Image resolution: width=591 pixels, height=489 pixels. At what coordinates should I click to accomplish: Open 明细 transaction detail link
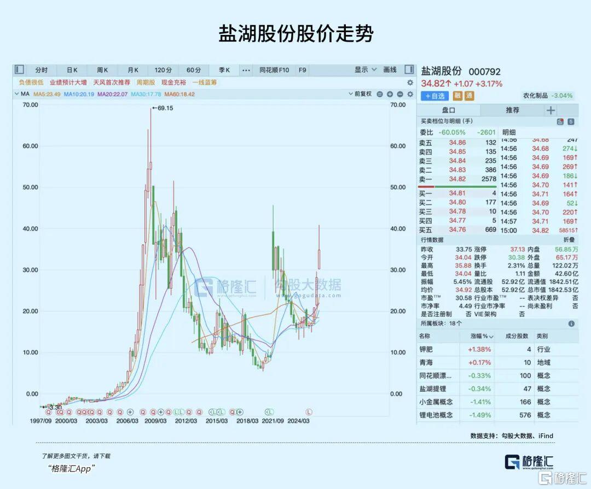pos(509,132)
